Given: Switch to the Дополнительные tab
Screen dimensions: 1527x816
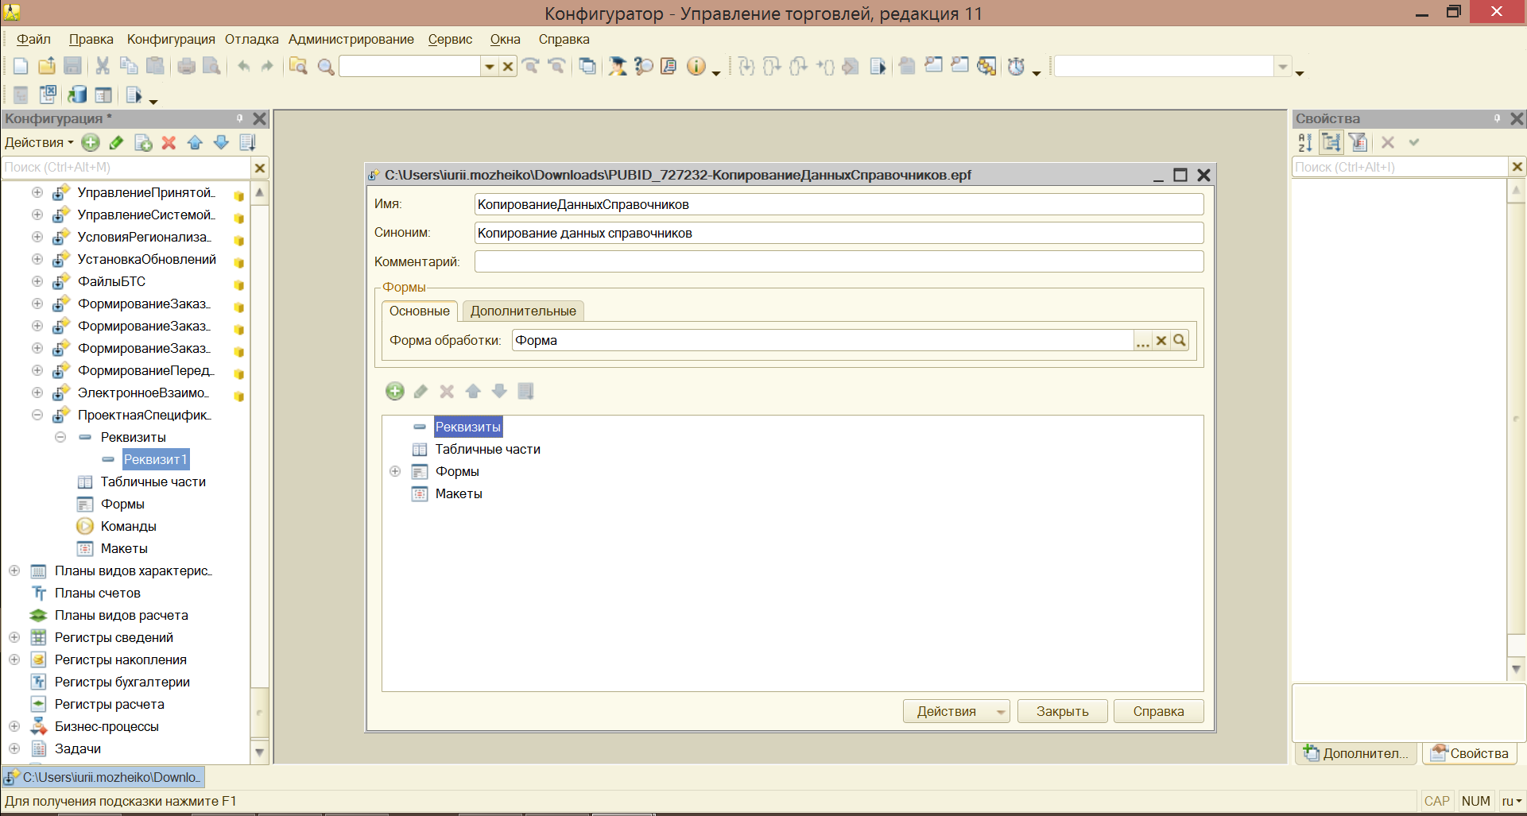Looking at the screenshot, I should pos(523,311).
